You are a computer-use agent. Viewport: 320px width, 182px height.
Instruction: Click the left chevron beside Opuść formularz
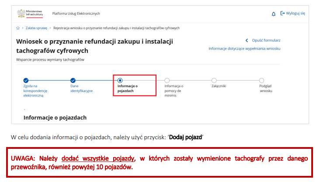247,40
